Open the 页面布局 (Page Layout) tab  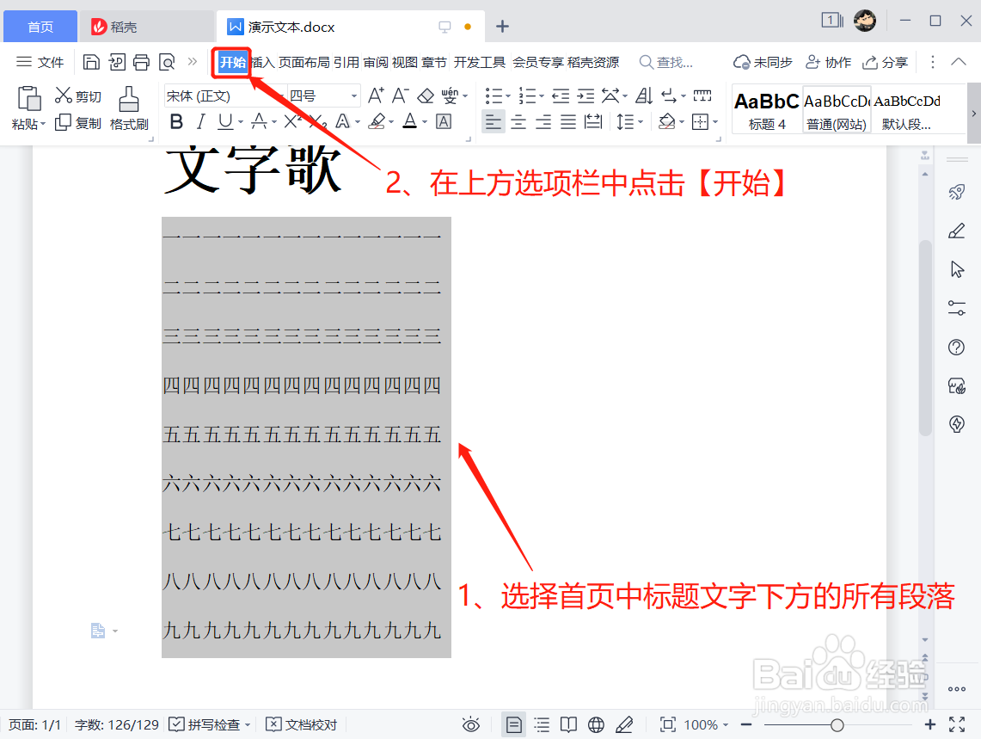click(x=304, y=62)
